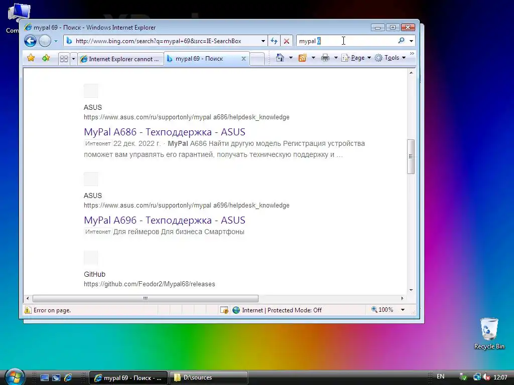Refresh the page with the Refresh button
The image size is (514, 385).
coord(274,41)
